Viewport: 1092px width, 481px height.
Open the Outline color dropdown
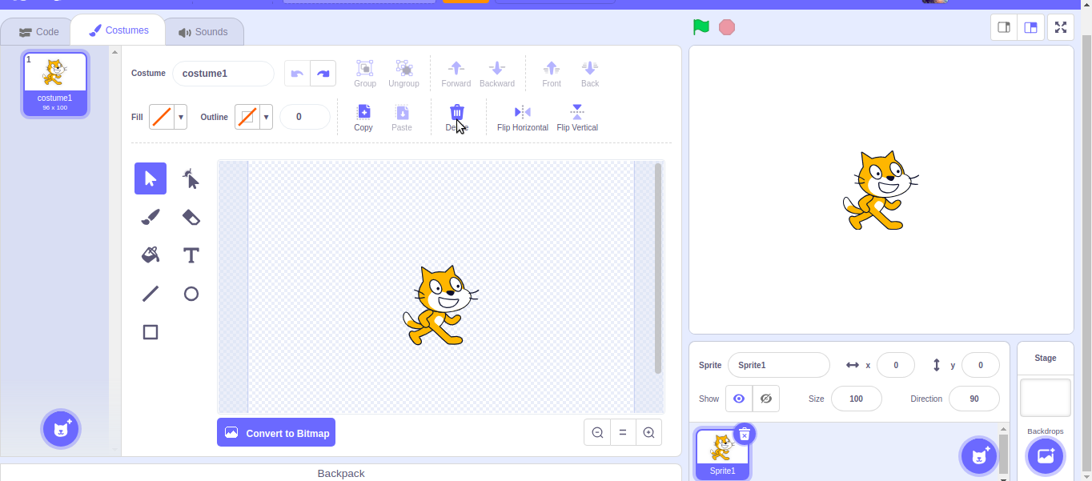click(x=266, y=116)
